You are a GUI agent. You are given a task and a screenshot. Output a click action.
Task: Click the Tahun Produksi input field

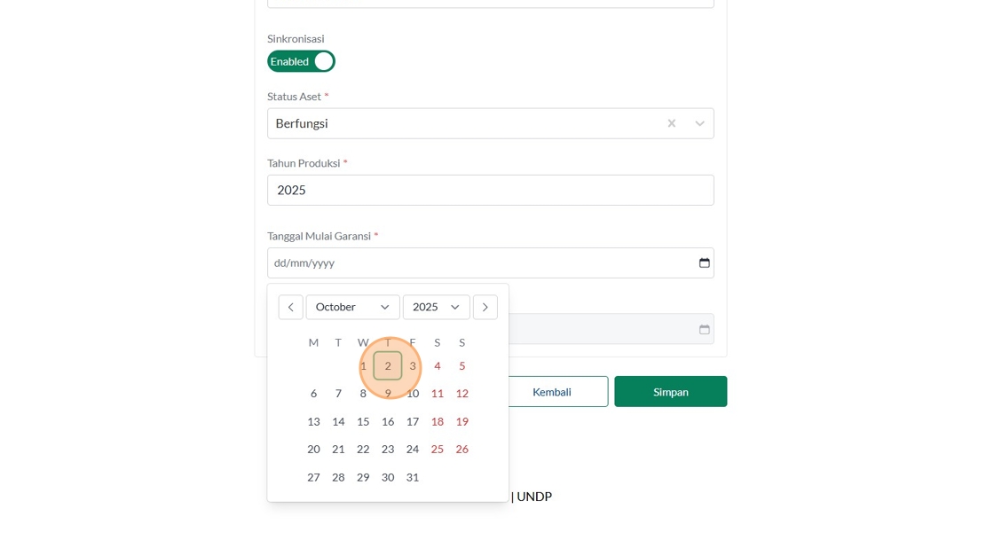490,190
